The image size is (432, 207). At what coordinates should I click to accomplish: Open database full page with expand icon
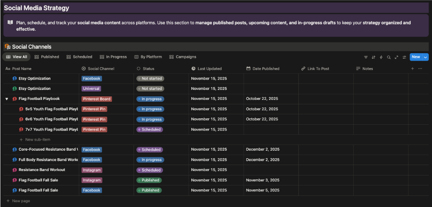point(396,57)
